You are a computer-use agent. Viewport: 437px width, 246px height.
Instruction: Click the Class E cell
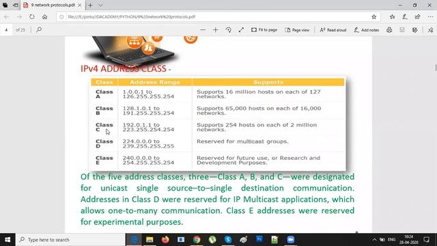click(104, 160)
